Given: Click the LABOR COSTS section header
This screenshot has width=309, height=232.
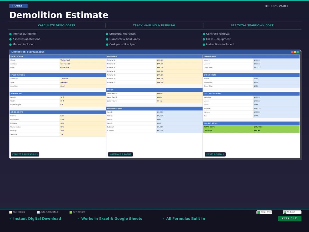Looking at the screenshot, I should point(251,56).
